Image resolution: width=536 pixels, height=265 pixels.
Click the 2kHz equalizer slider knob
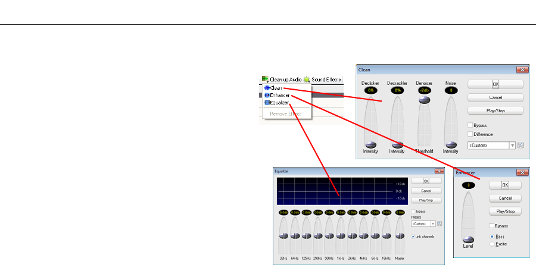352,236
